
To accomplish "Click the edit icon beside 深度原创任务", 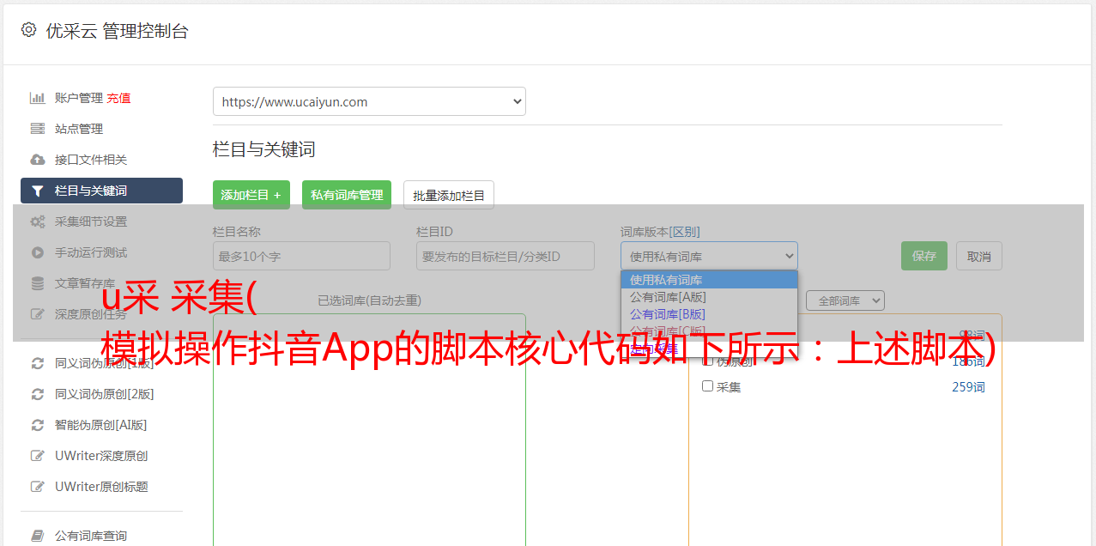I will [37, 314].
